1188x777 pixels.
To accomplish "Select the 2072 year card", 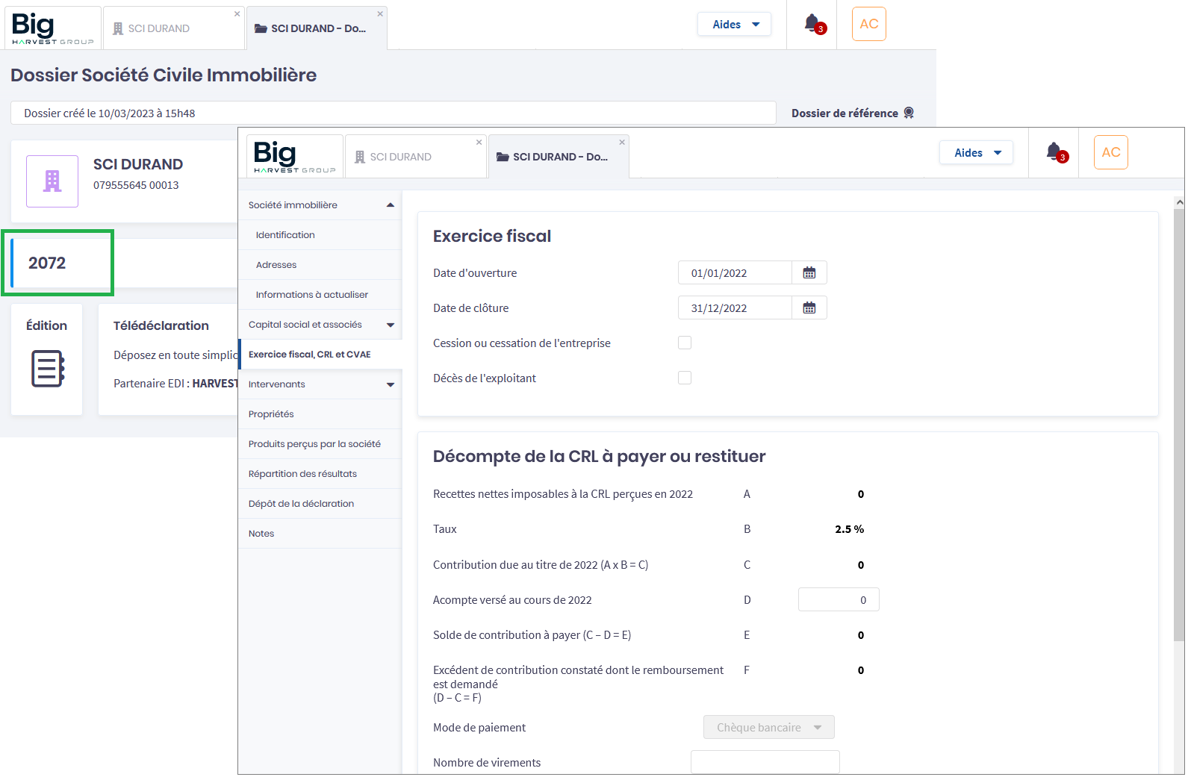I will pyautogui.click(x=57, y=263).
